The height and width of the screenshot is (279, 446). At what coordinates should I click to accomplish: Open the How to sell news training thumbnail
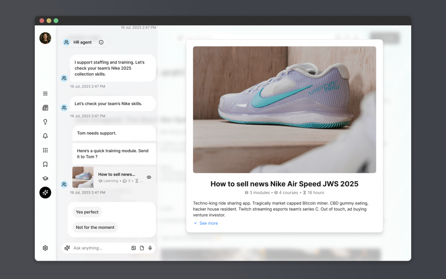point(83,177)
